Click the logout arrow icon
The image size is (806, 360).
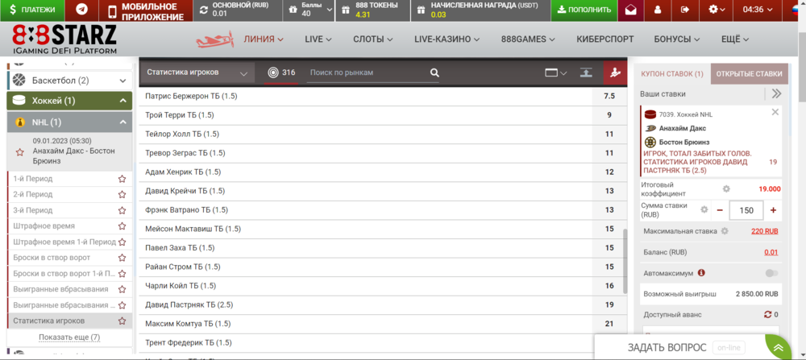coord(684,10)
